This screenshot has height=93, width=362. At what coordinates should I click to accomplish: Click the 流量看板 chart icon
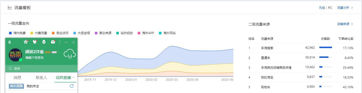(x=10, y=8)
